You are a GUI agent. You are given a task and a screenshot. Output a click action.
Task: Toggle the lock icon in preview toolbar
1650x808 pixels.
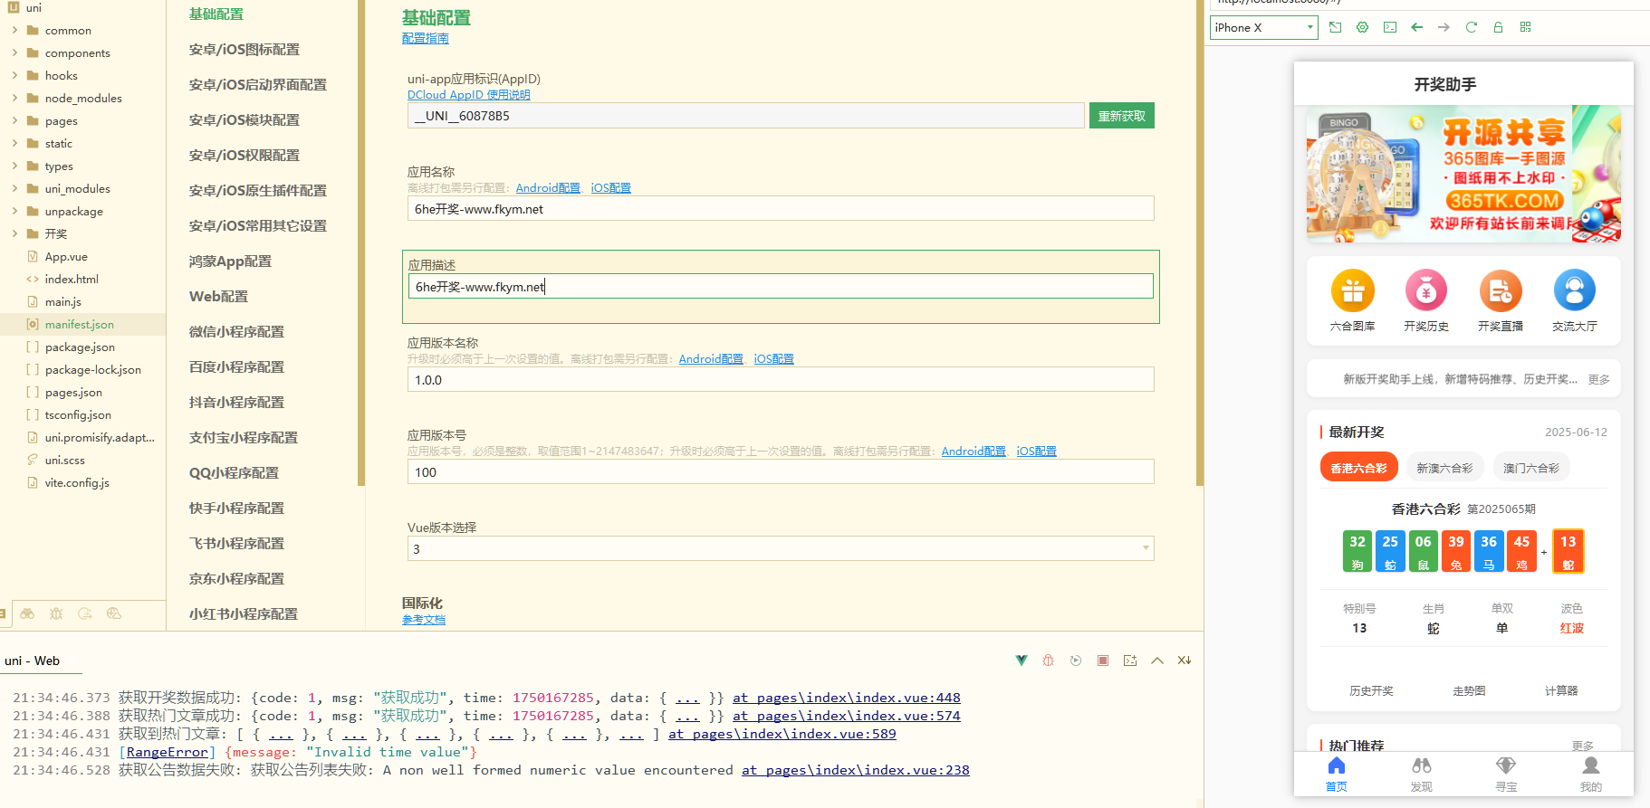pos(1498,27)
